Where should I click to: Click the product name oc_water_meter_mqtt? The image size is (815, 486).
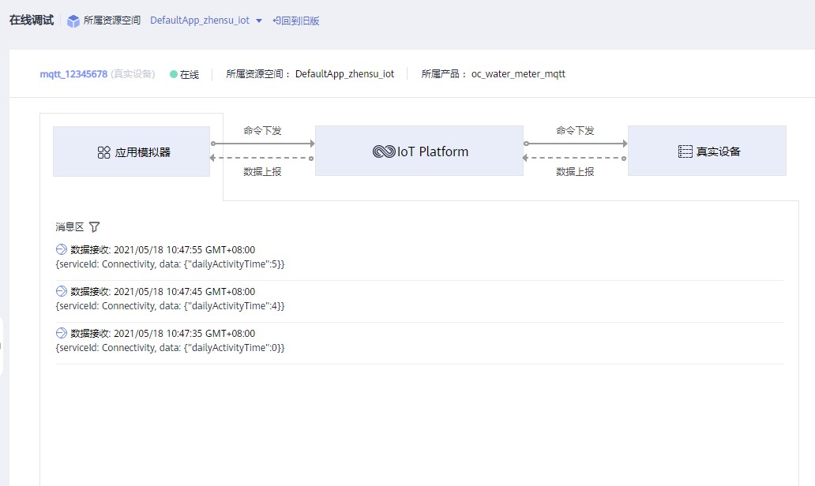[x=518, y=73]
